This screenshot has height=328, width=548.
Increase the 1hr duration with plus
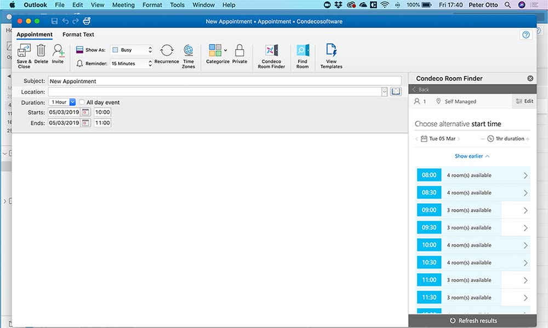[x=528, y=139]
